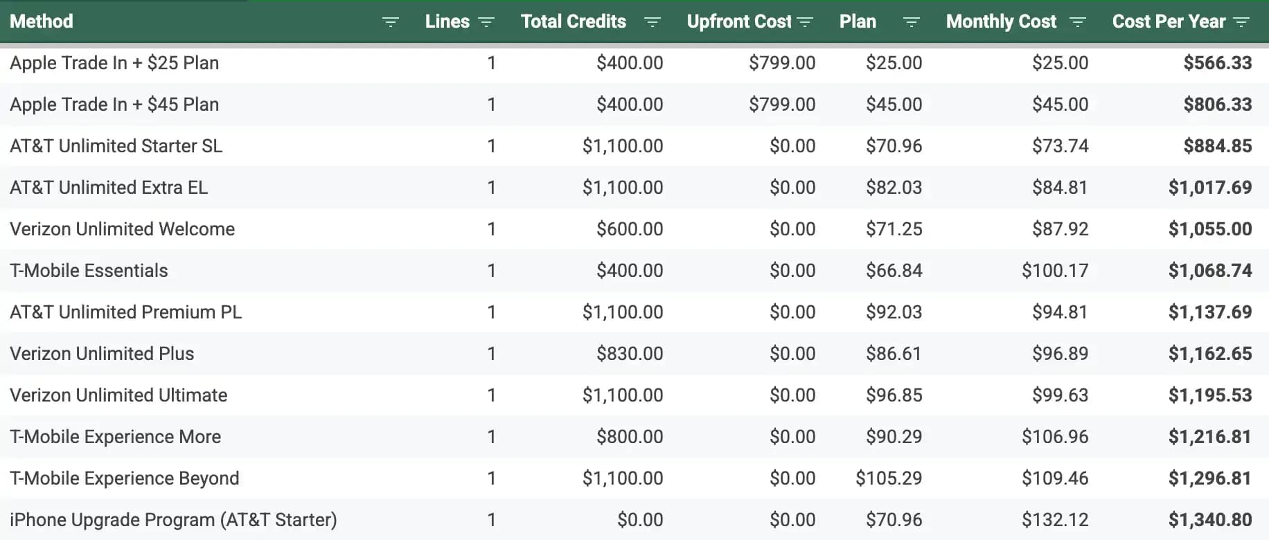Open the filter for Cost Per Year
The height and width of the screenshot is (540, 1269).
point(1241,21)
